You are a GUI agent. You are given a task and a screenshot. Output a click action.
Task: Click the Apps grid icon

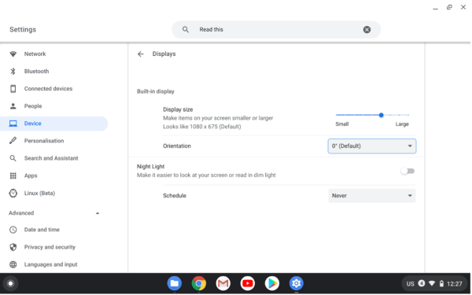tap(13, 175)
